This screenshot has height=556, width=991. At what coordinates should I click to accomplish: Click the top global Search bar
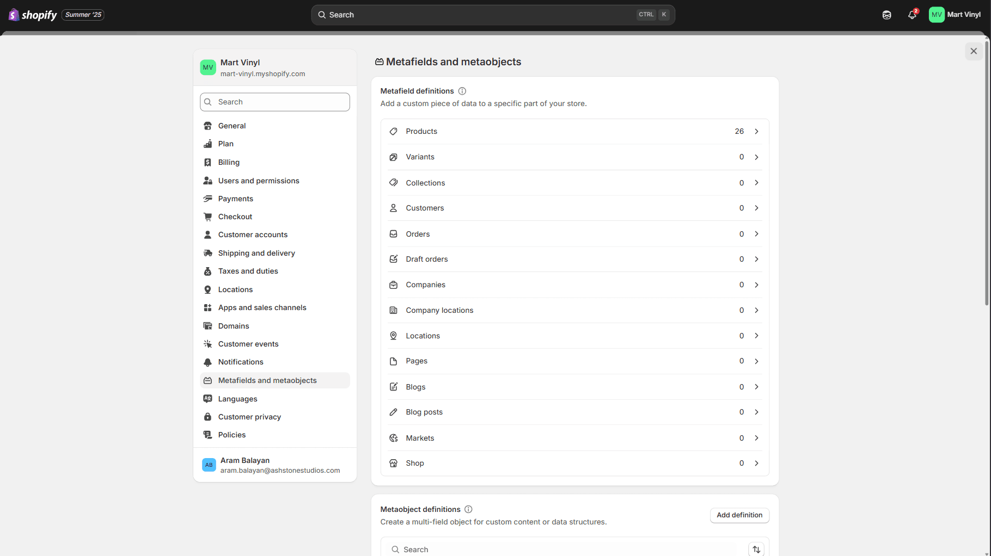493,15
